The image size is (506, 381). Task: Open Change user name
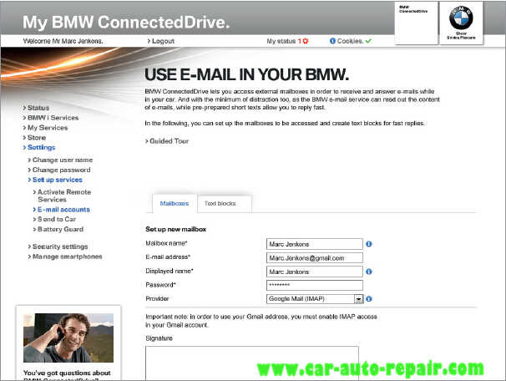click(60, 160)
